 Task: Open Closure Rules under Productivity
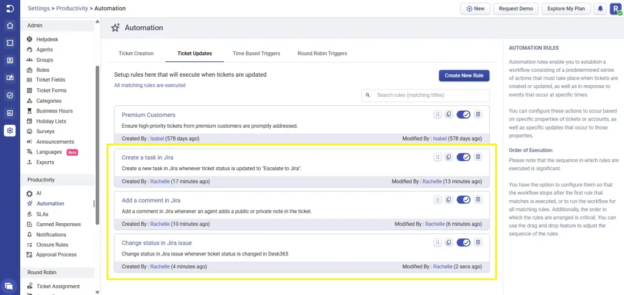(52, 245)
